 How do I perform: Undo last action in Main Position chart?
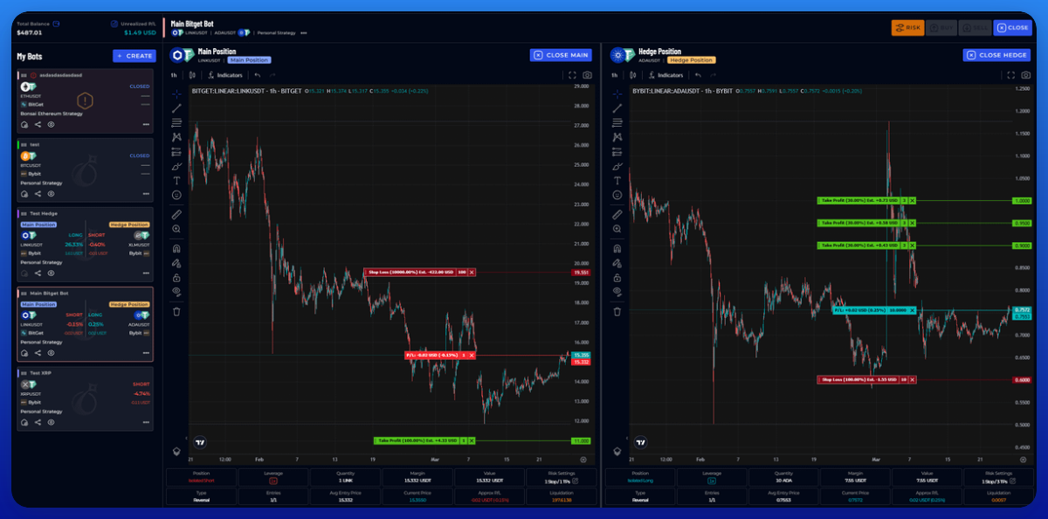coord(258,75)
